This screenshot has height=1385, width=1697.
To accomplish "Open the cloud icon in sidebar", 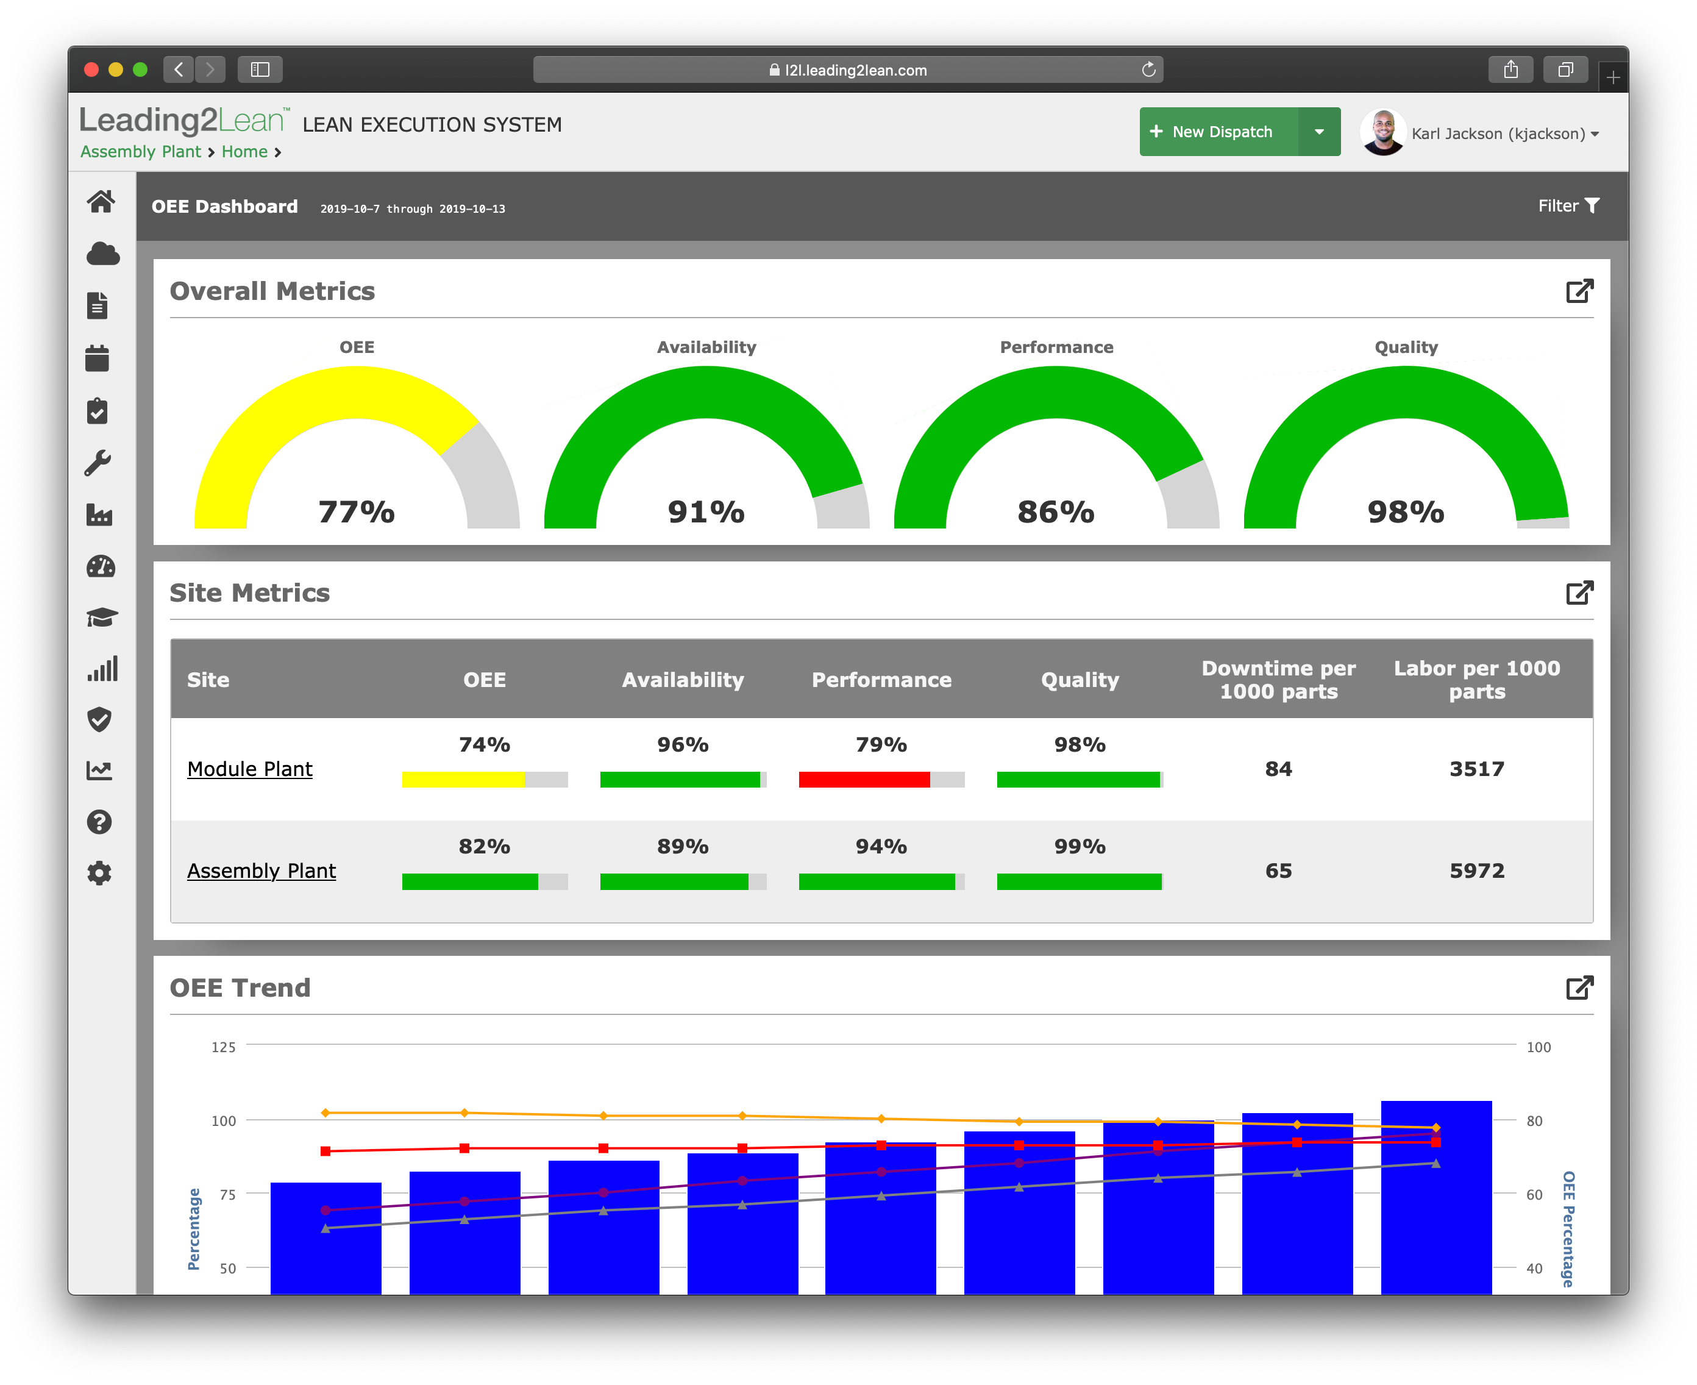I will coord(102,254).
